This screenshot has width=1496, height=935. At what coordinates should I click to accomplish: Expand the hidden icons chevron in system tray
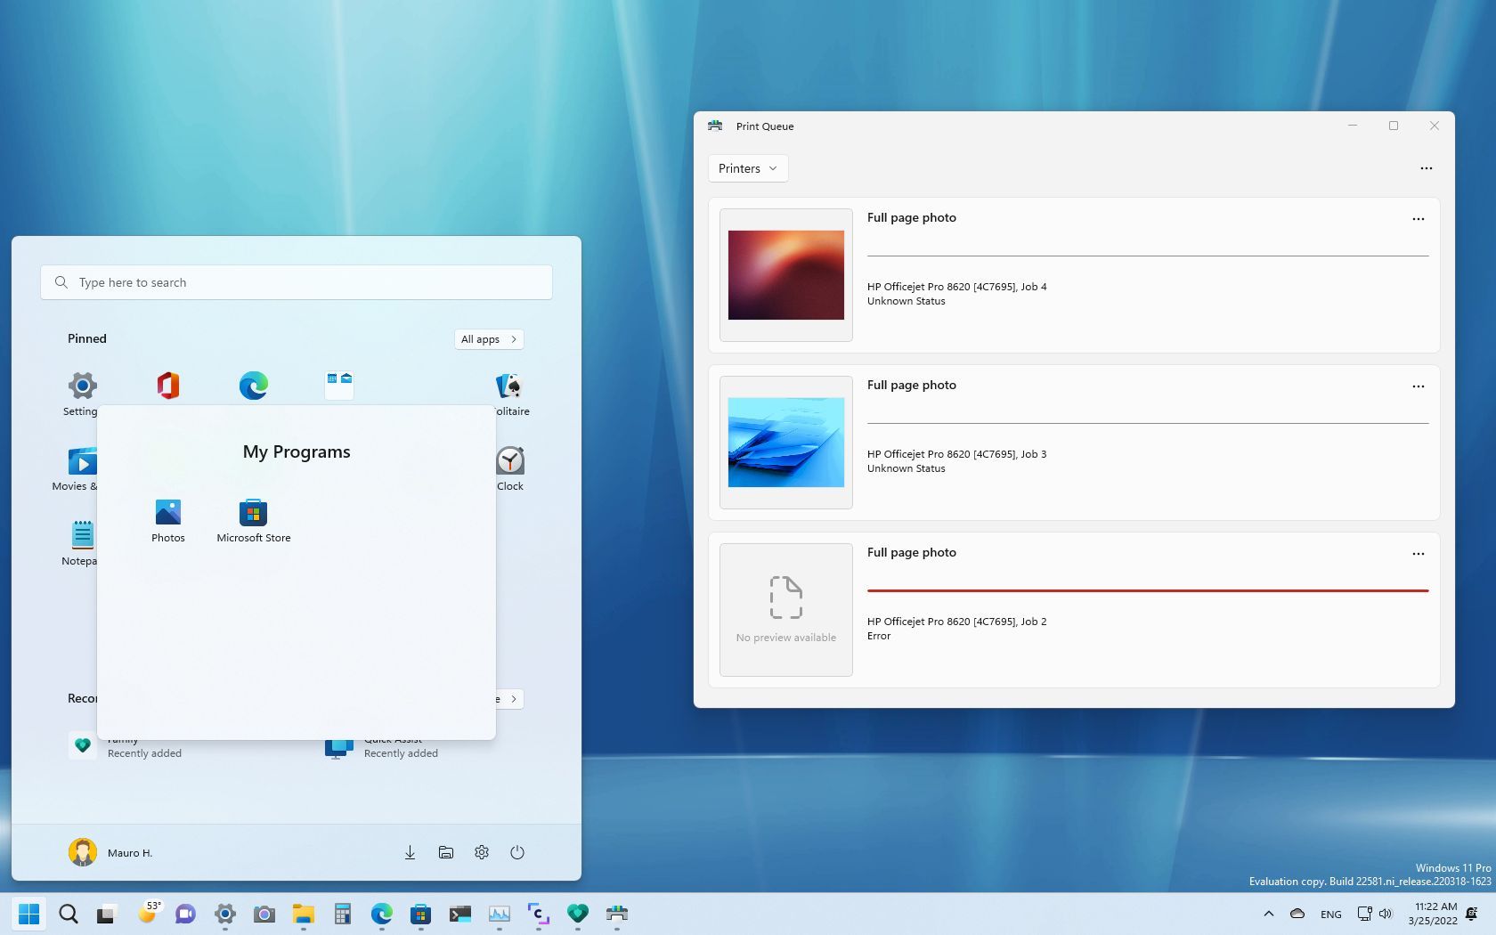click(1269, 914)
